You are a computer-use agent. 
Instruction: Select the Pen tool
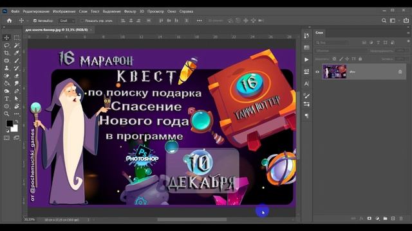click(x=17, y=91)
